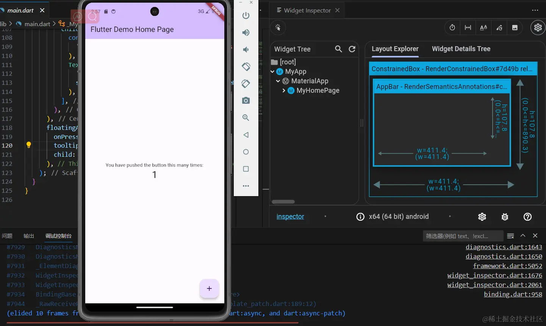Focus the debug console filter field

pyautogui.click(x=463, y=236)
